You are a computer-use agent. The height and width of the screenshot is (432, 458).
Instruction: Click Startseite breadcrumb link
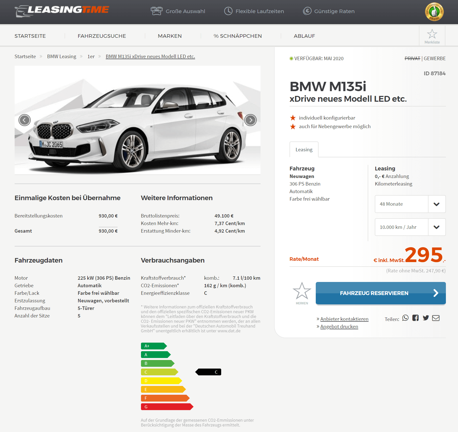(x=25, y=56)
